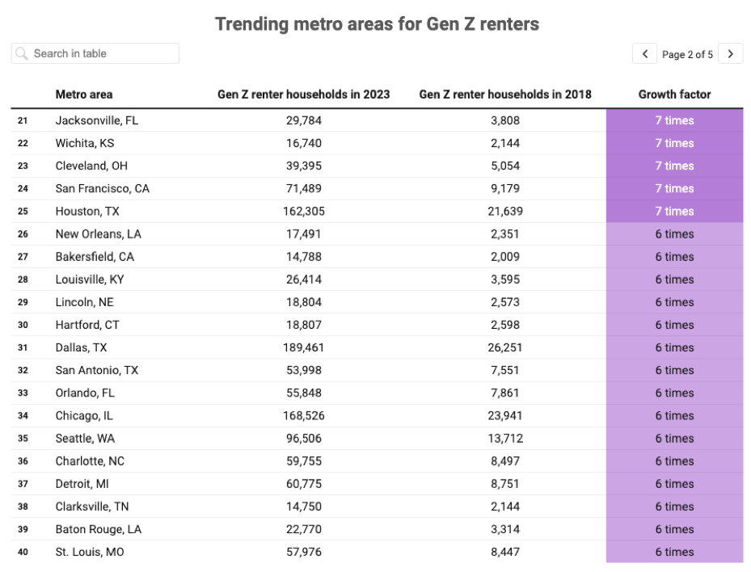Select the San Francisco, CA metro name
This screenshot has width=751, height=572.
pyautogui.click(x=103, y=188)
